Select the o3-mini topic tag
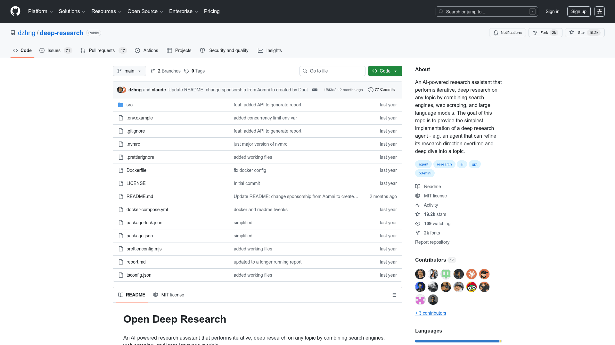This screenshot has width=615, height=345. (x=425, y=173)
